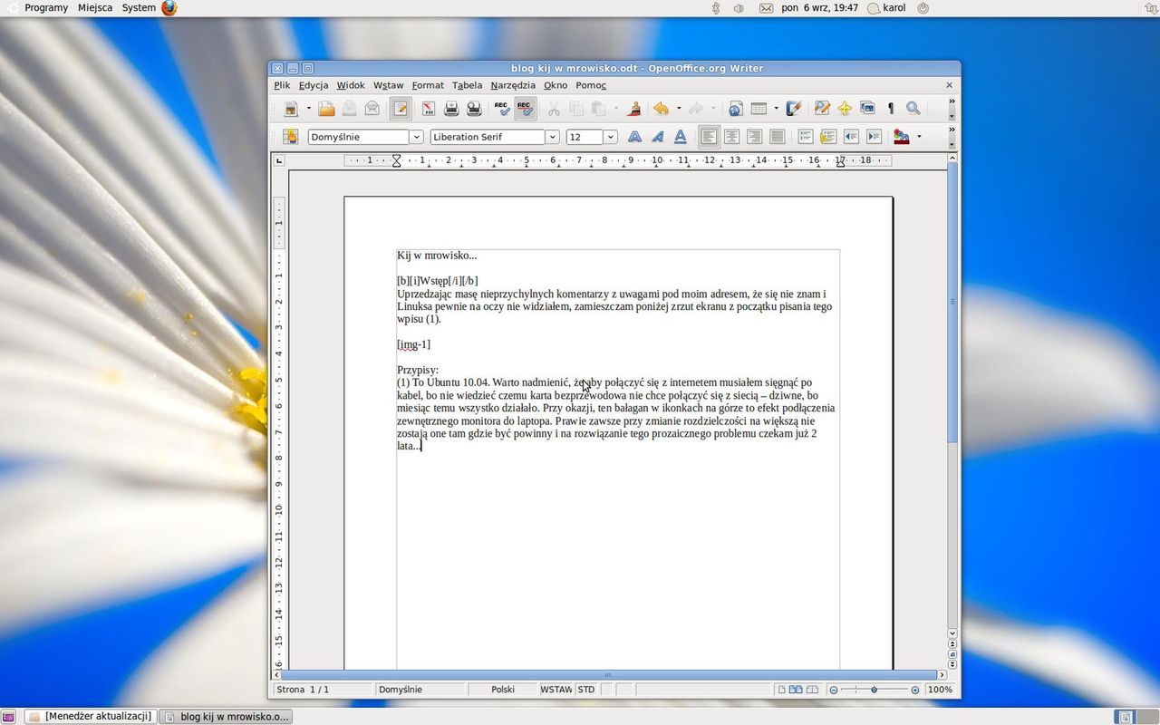1160x725 pixels.
Task: Expand the font size dropdown arrow
Action: coord(610,137)
